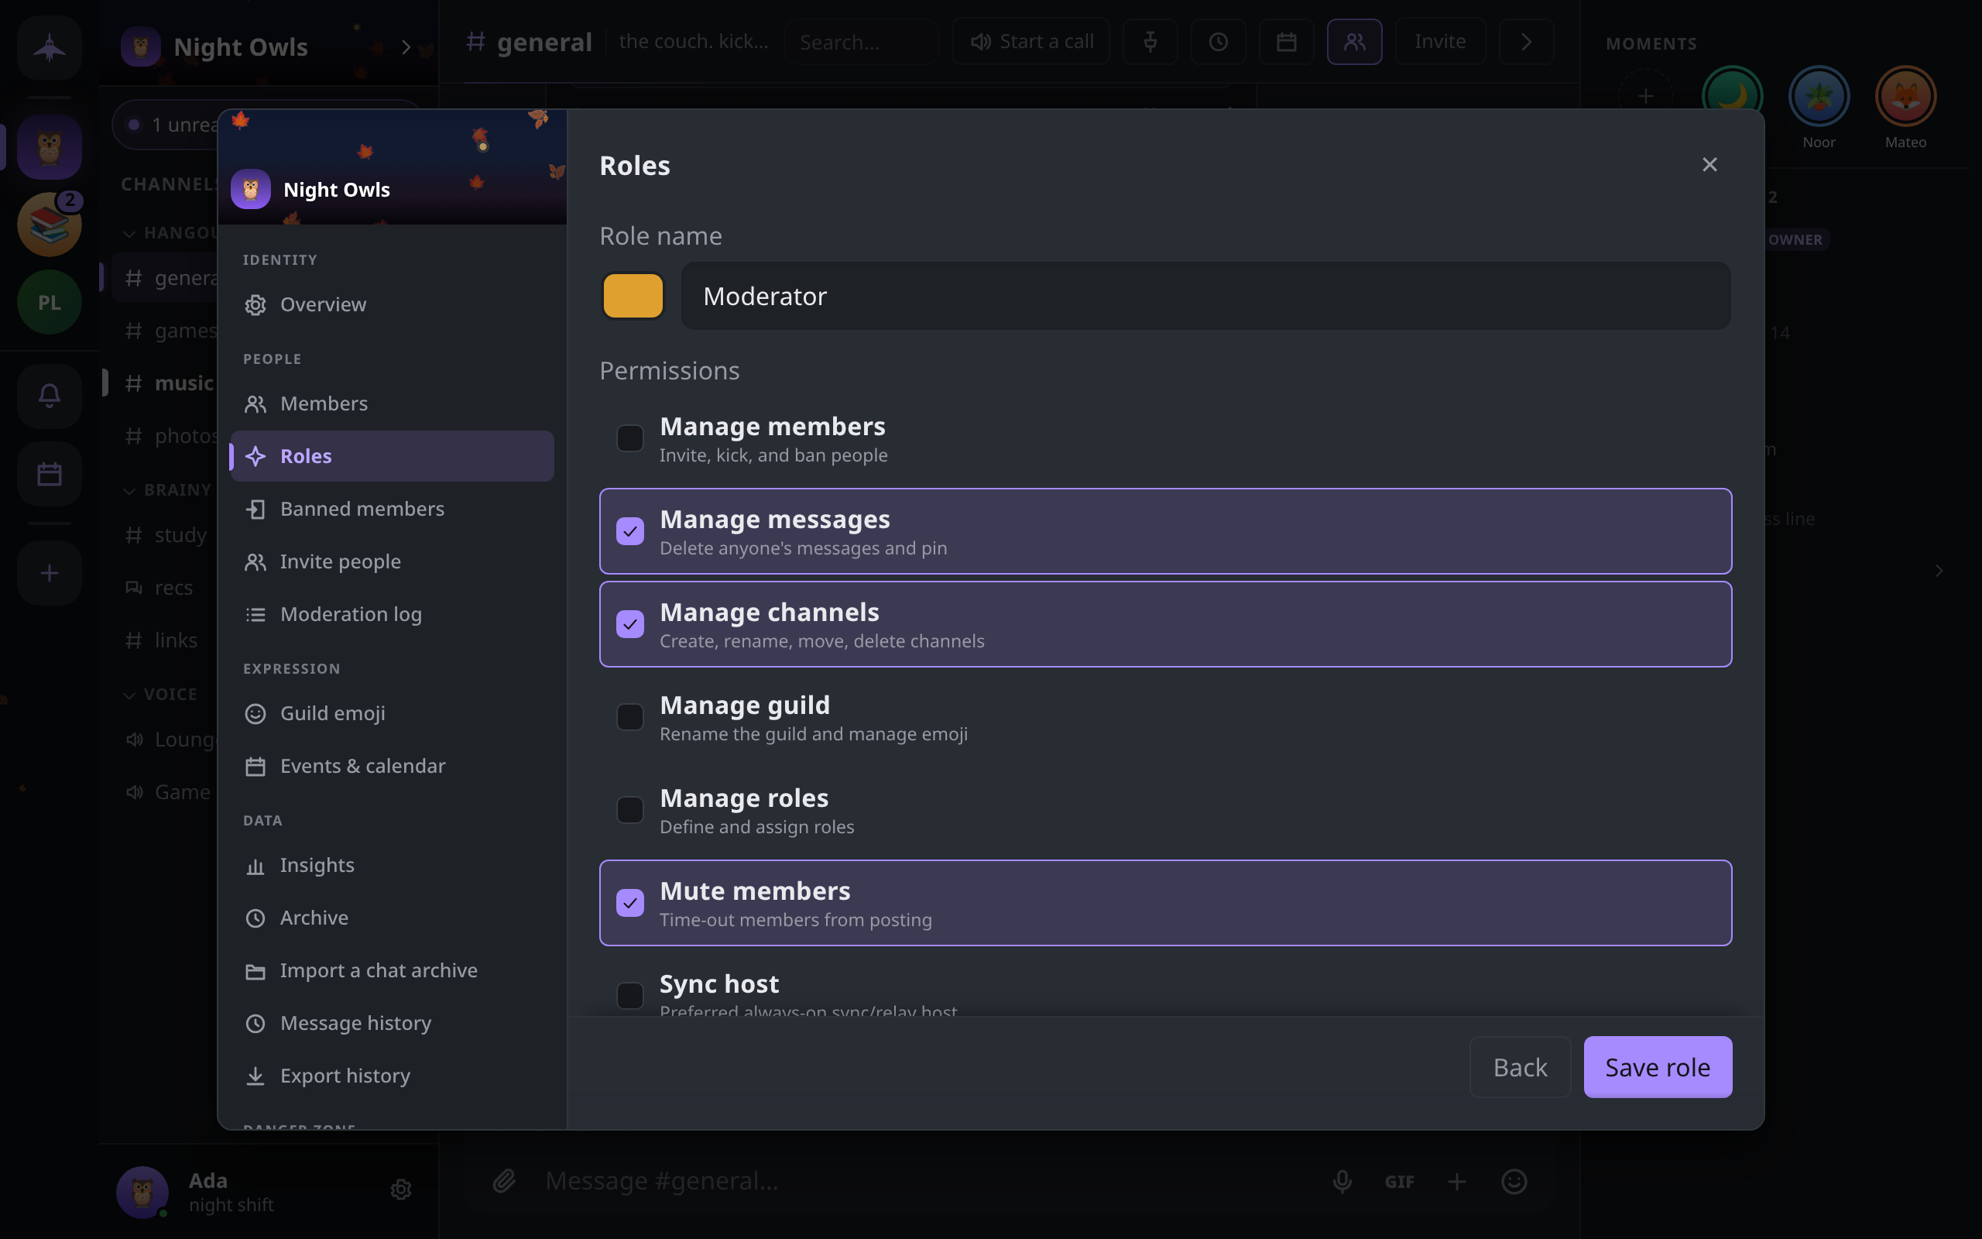1982x1239 pixels.
Task: Collapse the HANGOUT channel category
Action: coord(129,234)
